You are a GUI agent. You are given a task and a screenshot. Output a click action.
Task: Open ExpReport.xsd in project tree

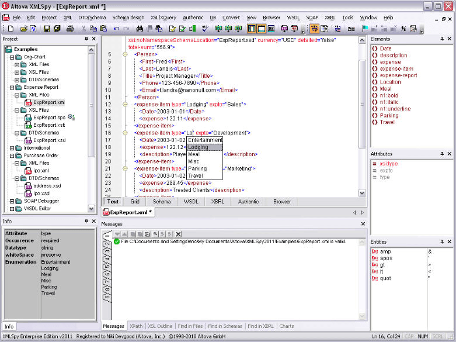(49, 140)
